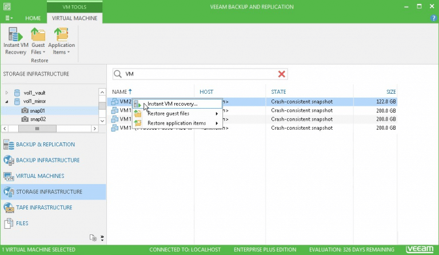Image resolution: width=439 pixels, height=255 pixels.
Task: Click the vol1_mirror database icon
Action: tap(17, 101)
